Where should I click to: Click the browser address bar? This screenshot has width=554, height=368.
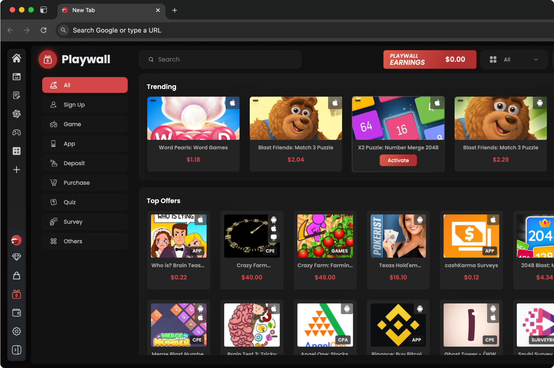click(305, 30)
